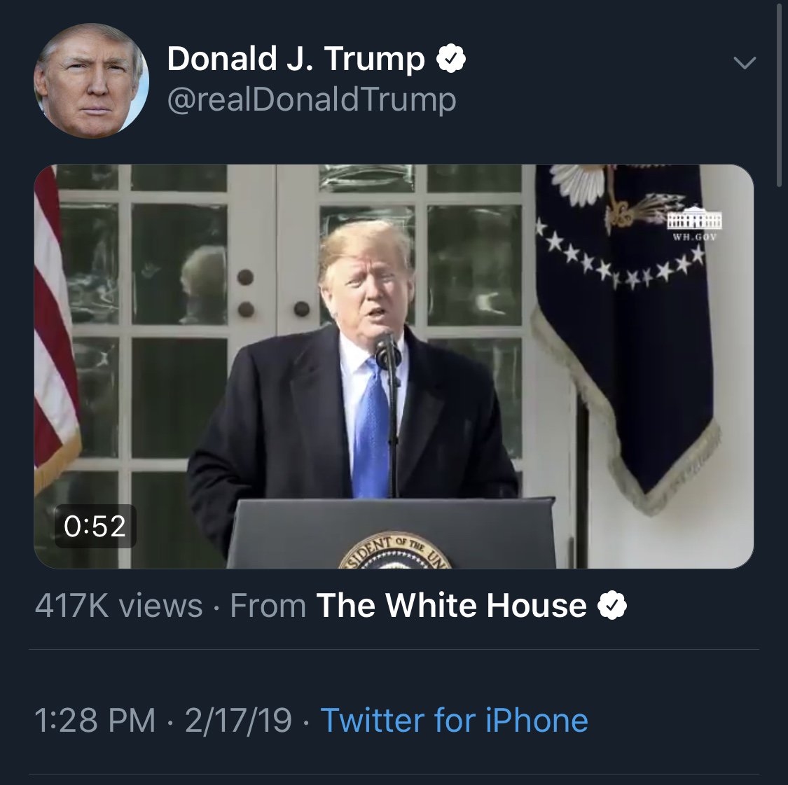Select the 417K views count

pos(118,606)
